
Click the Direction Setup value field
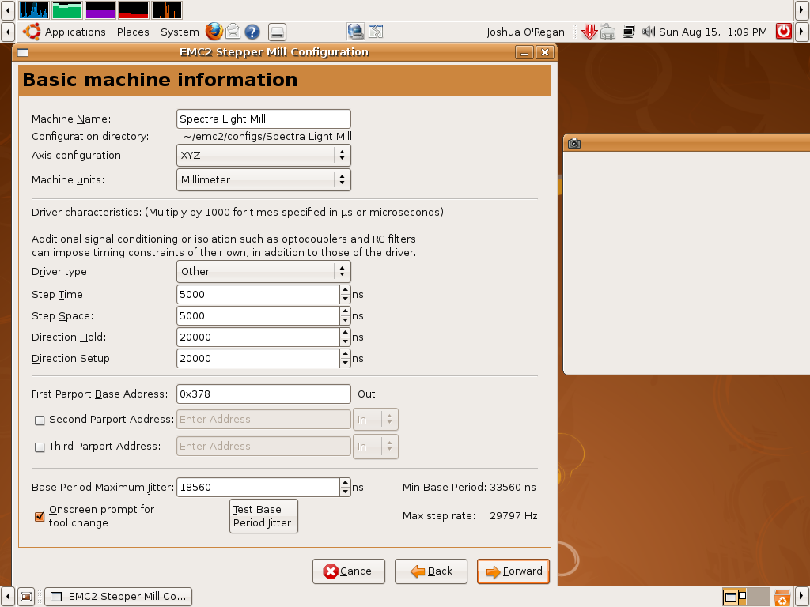[x=258, y=358]
